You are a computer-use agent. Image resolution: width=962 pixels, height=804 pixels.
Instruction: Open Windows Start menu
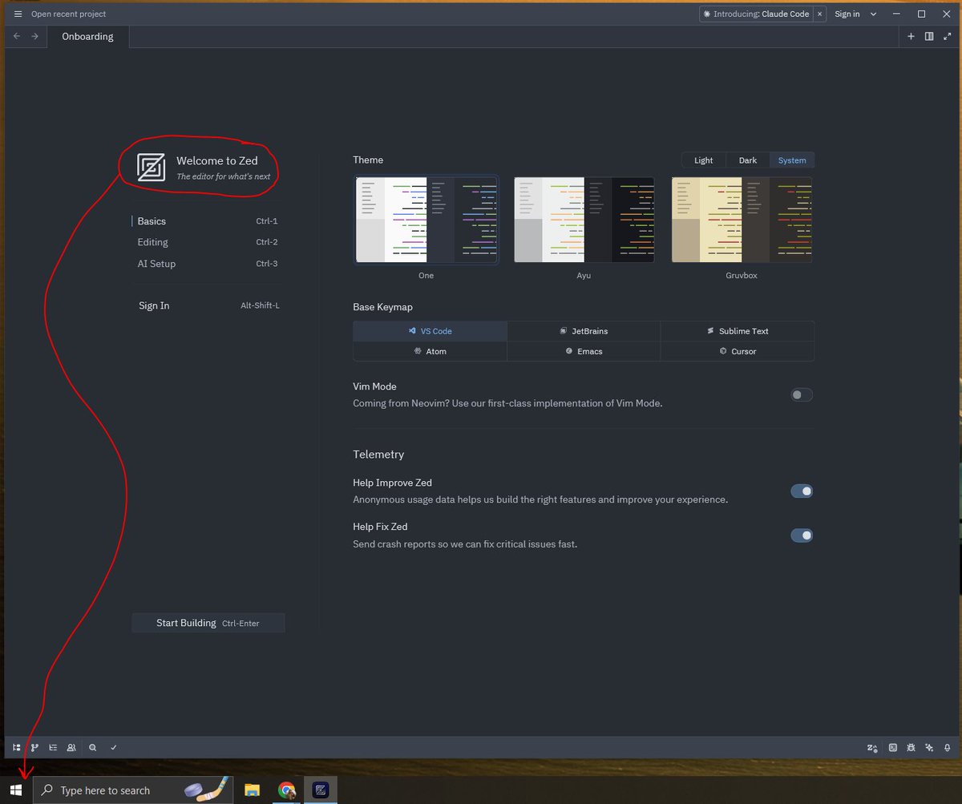coord(16,790)
